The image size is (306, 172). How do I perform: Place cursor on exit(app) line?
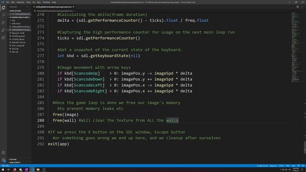(58, 144)
